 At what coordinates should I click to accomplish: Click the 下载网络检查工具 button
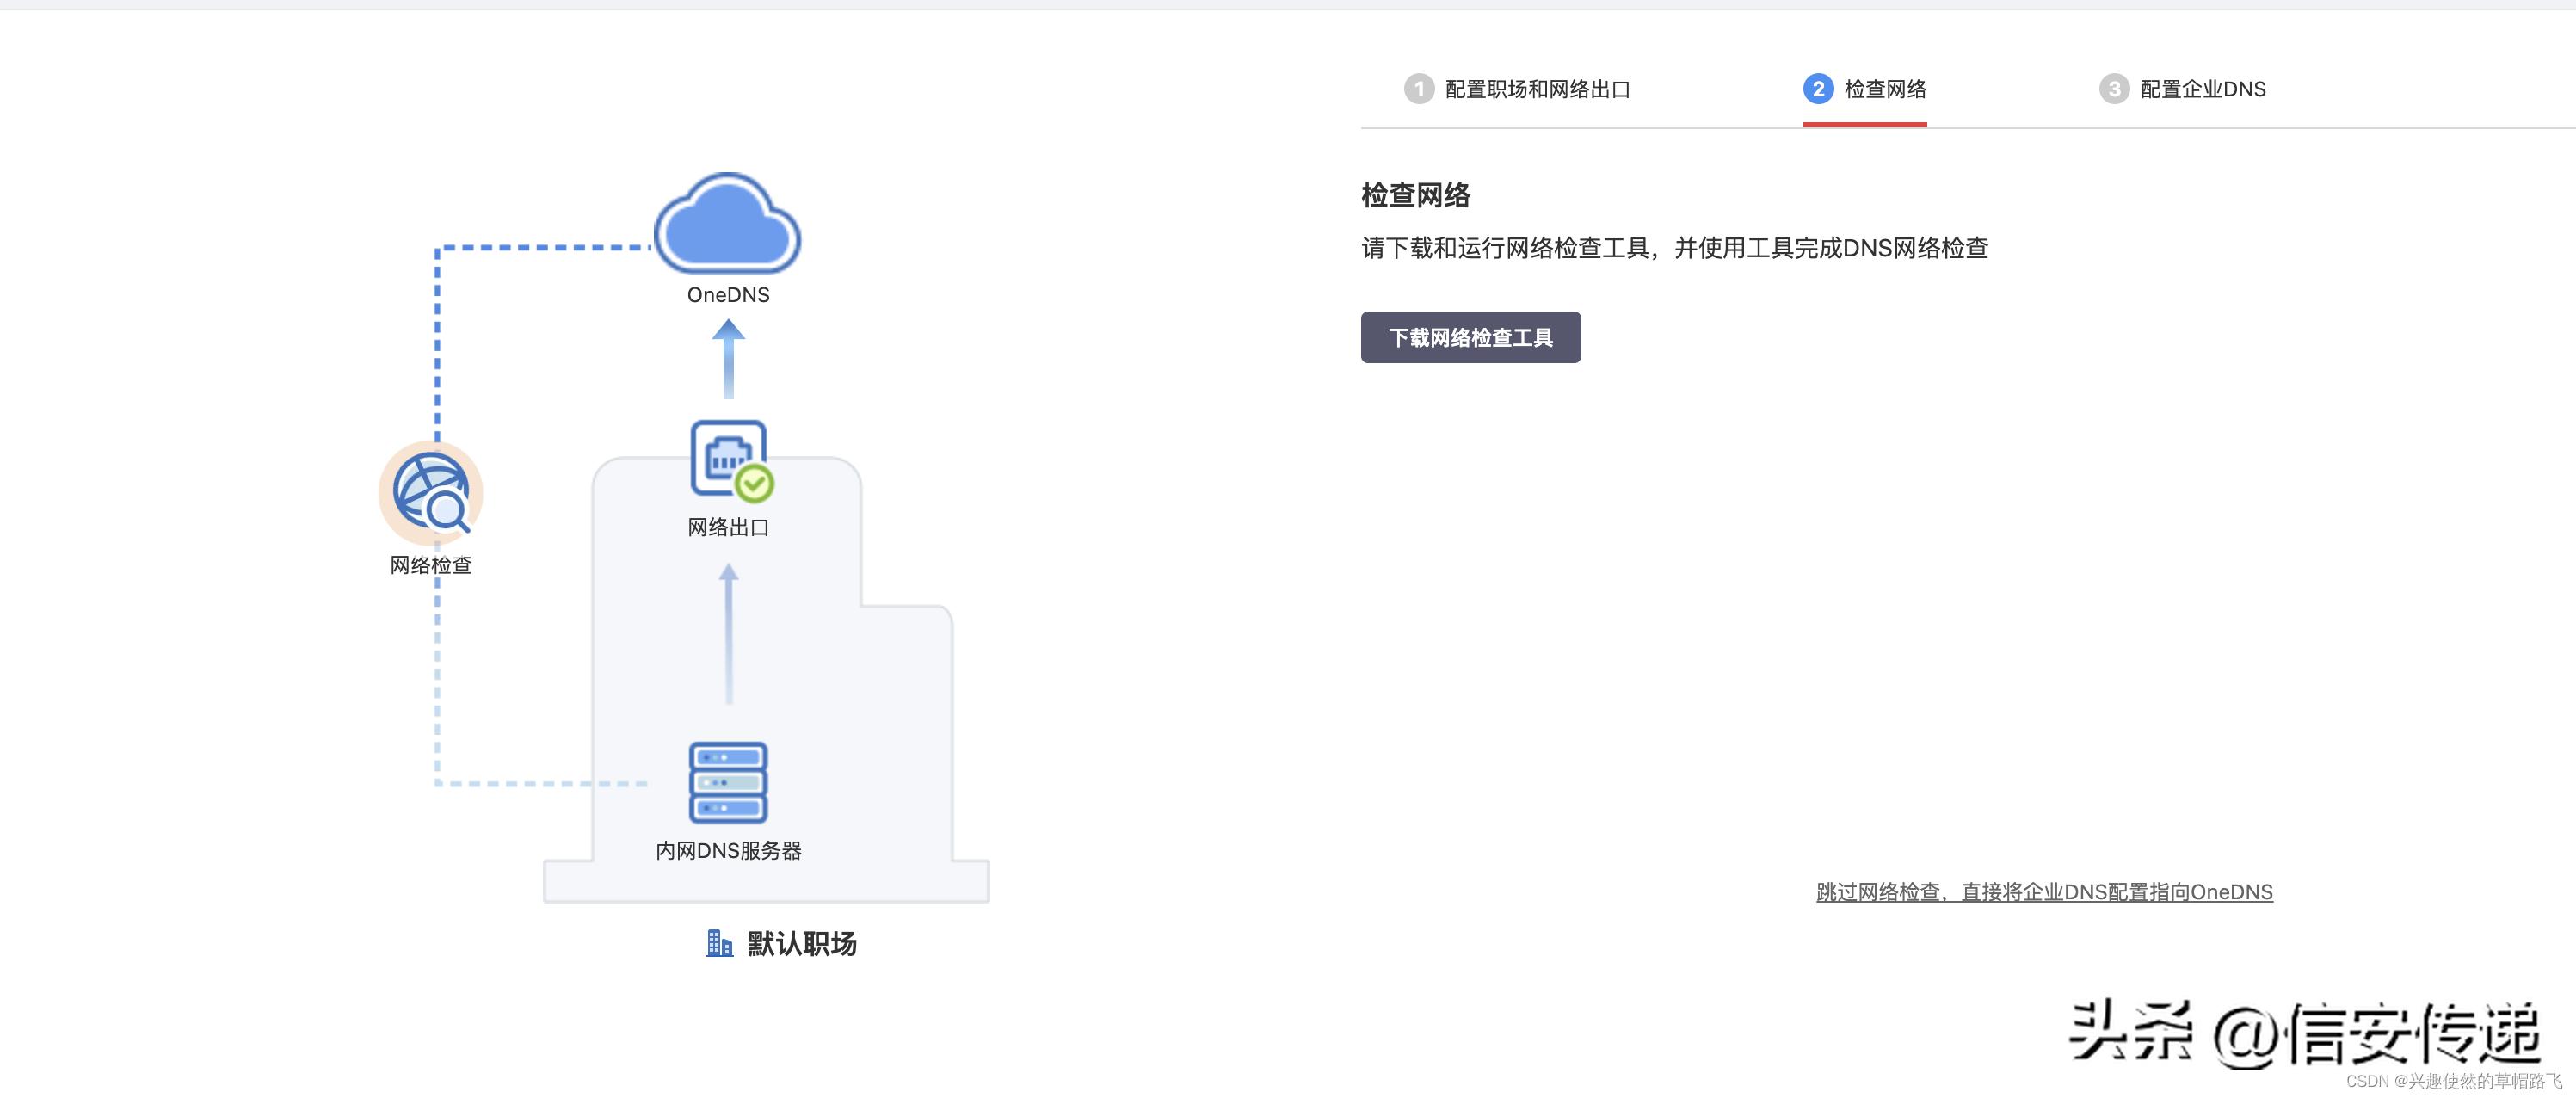pyautogui.click(x=1470, y=337)
